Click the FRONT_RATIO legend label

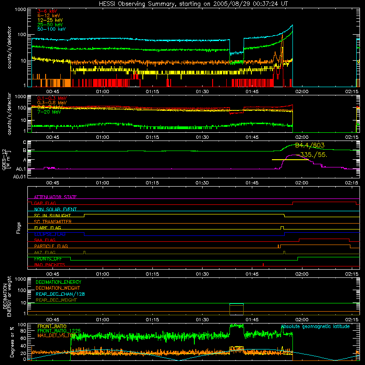coord(52,326)
